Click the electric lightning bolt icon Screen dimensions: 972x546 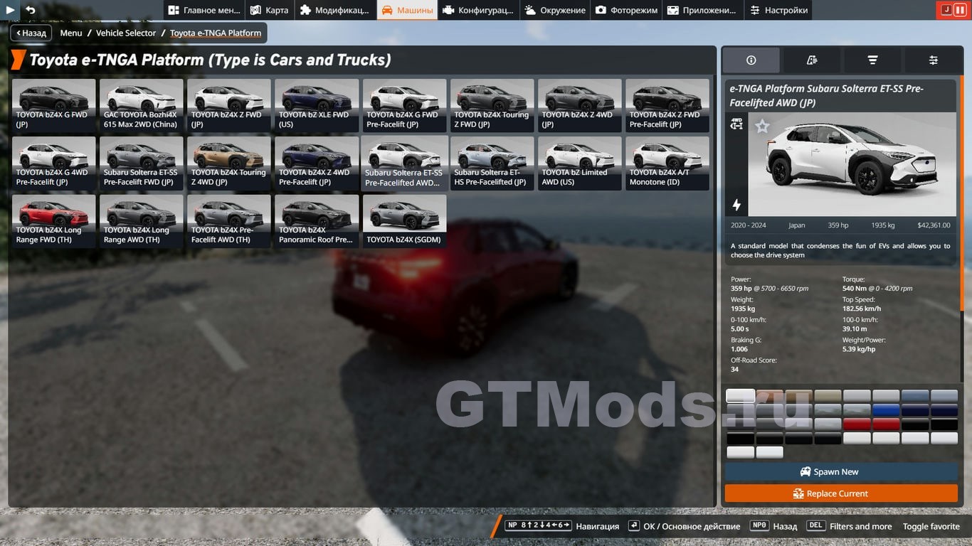[736, 205]
